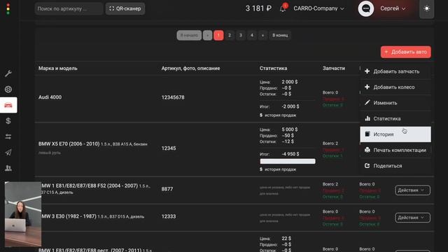This screenshot has height=252, width=448.
Task: Open история продаж link for BMW X5 E70
Action: point(278,169)
